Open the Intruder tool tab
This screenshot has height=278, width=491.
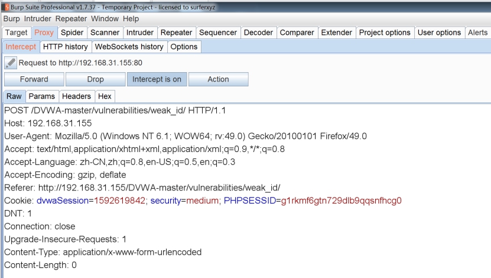(140, 33)
